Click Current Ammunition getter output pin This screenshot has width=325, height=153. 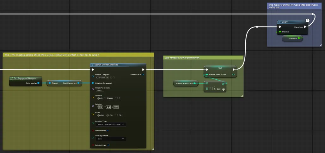pos(195,83)
